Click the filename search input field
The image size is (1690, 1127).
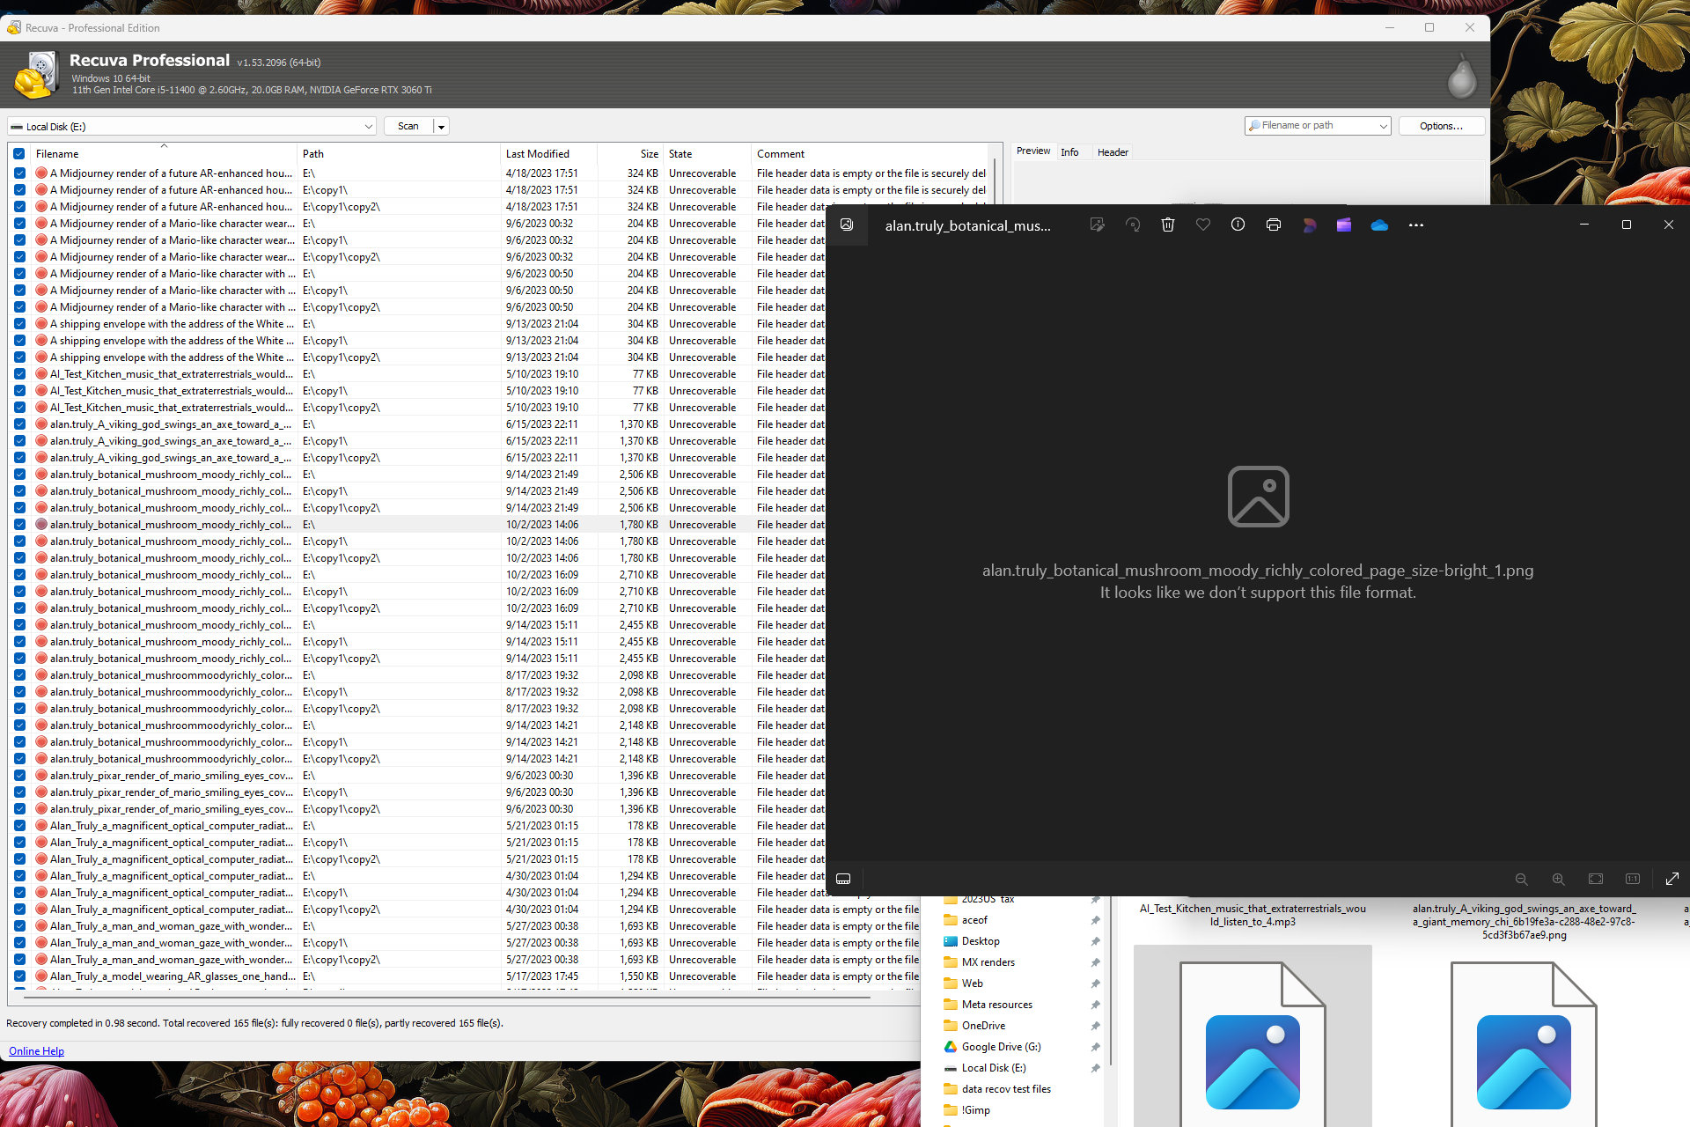(1319, 126)
